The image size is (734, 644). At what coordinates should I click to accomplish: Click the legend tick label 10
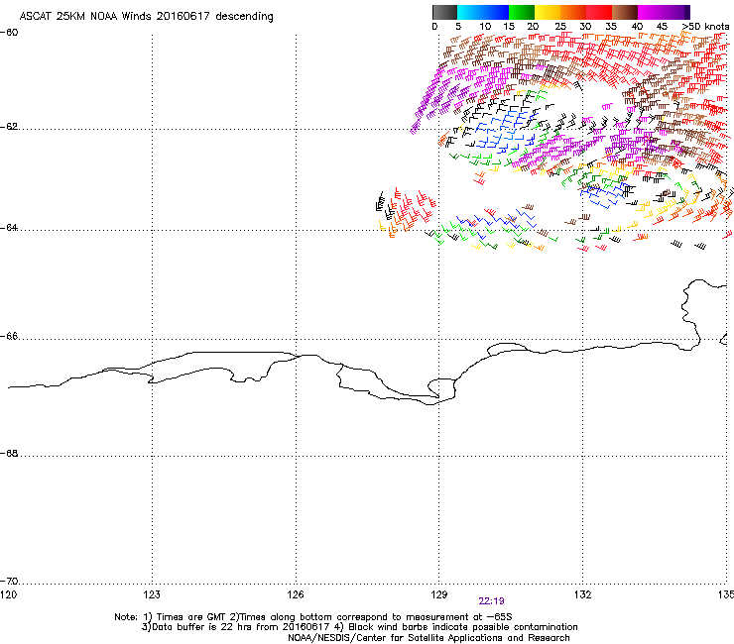[x=485, y=27]
